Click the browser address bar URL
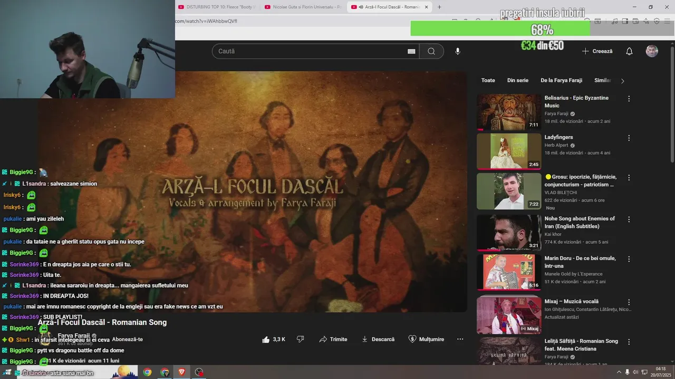Image resolution: width=675 pixels, height=379 pixels. point(206,21)
